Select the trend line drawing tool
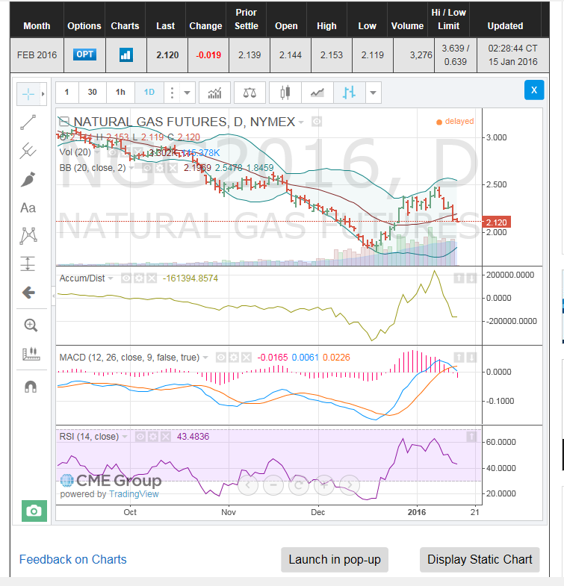564x586 pixels. tap(28, 122)
